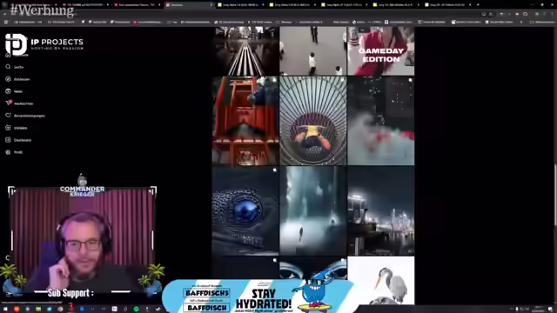The image size is (557, 313).
Task: Open the blue reptile eye post
Action: tap(245, 210)
